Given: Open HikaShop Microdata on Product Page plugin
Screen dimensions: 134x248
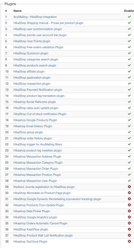Looking at the screenshot, I should [x=42, y=193].
